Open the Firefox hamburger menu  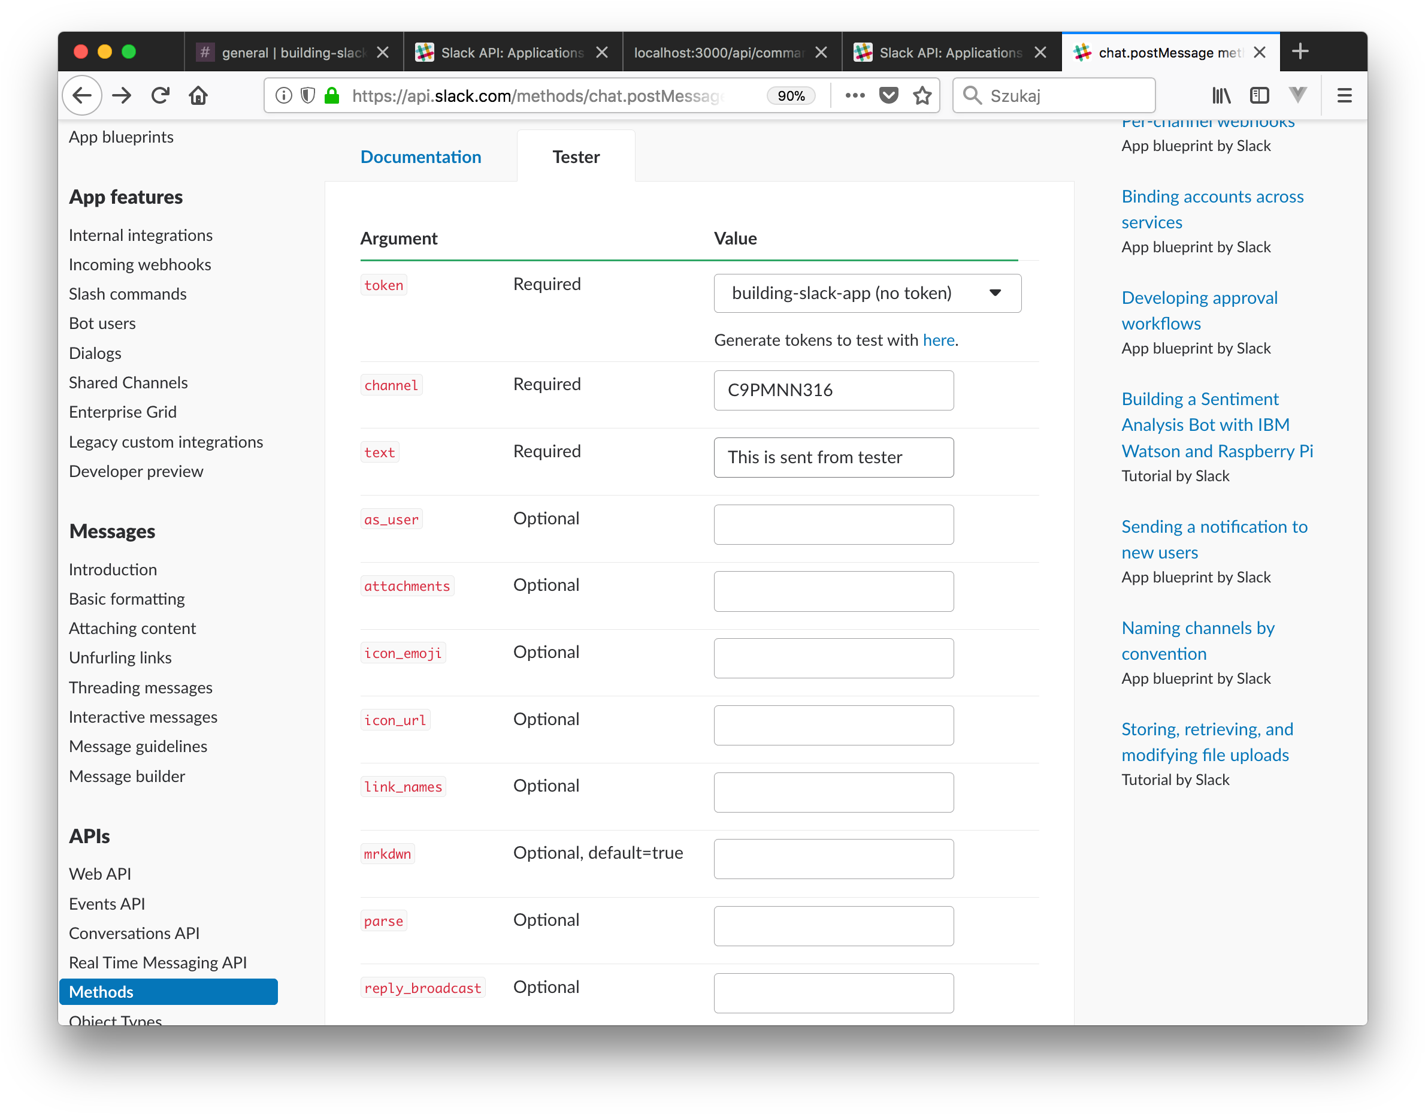(1344, 95)
